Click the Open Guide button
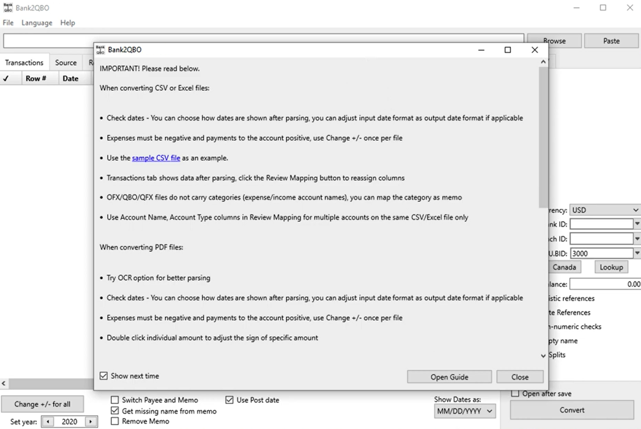Viewport: 641px width, 429px height. (449, 377)
